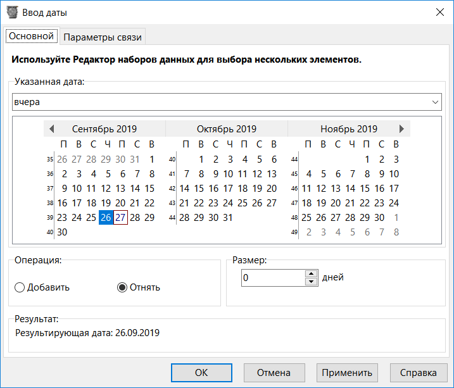454x388 pixels.
Task: Click the Размер days input field
Action: pos(273,278)
